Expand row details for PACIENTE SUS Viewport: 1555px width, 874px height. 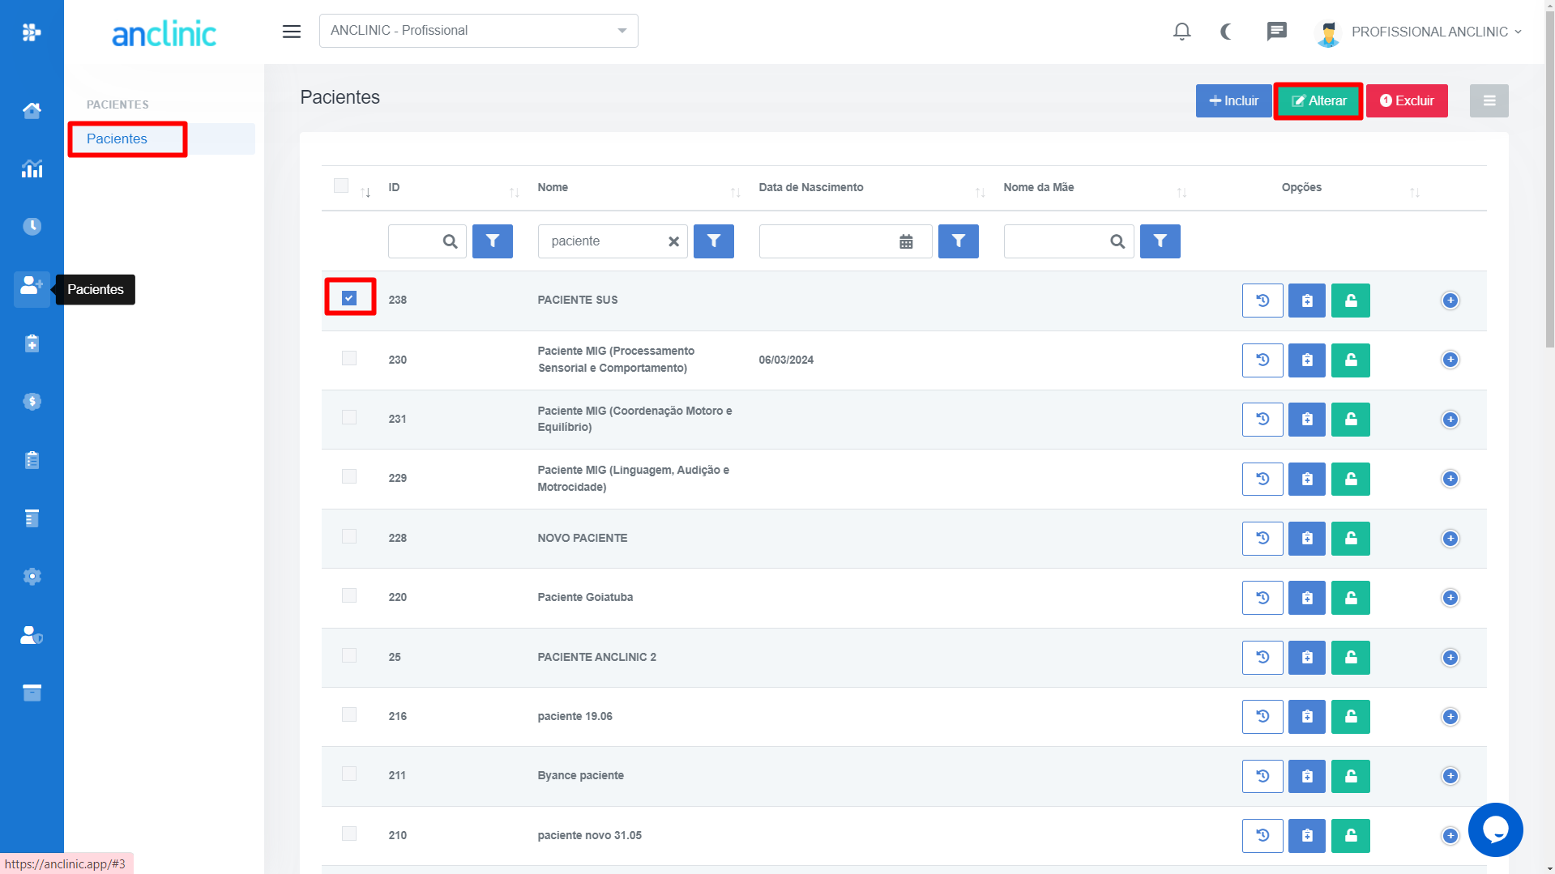point(1450,301)
